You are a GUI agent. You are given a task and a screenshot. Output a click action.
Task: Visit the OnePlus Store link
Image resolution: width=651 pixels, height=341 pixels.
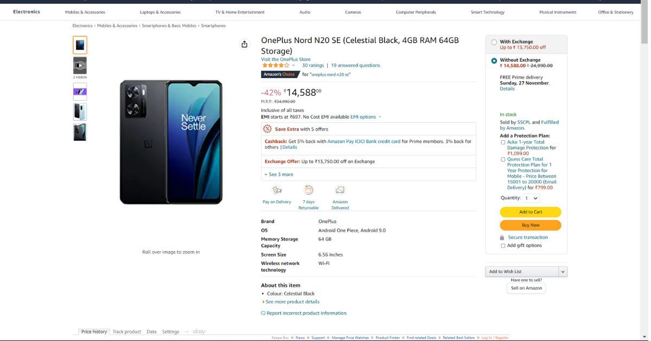(286, 60)
